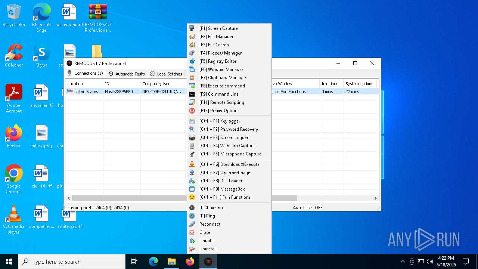Click the Screen Logger camera icon
The height and width of the screenshot is (269, 478).
click(192, 137)
